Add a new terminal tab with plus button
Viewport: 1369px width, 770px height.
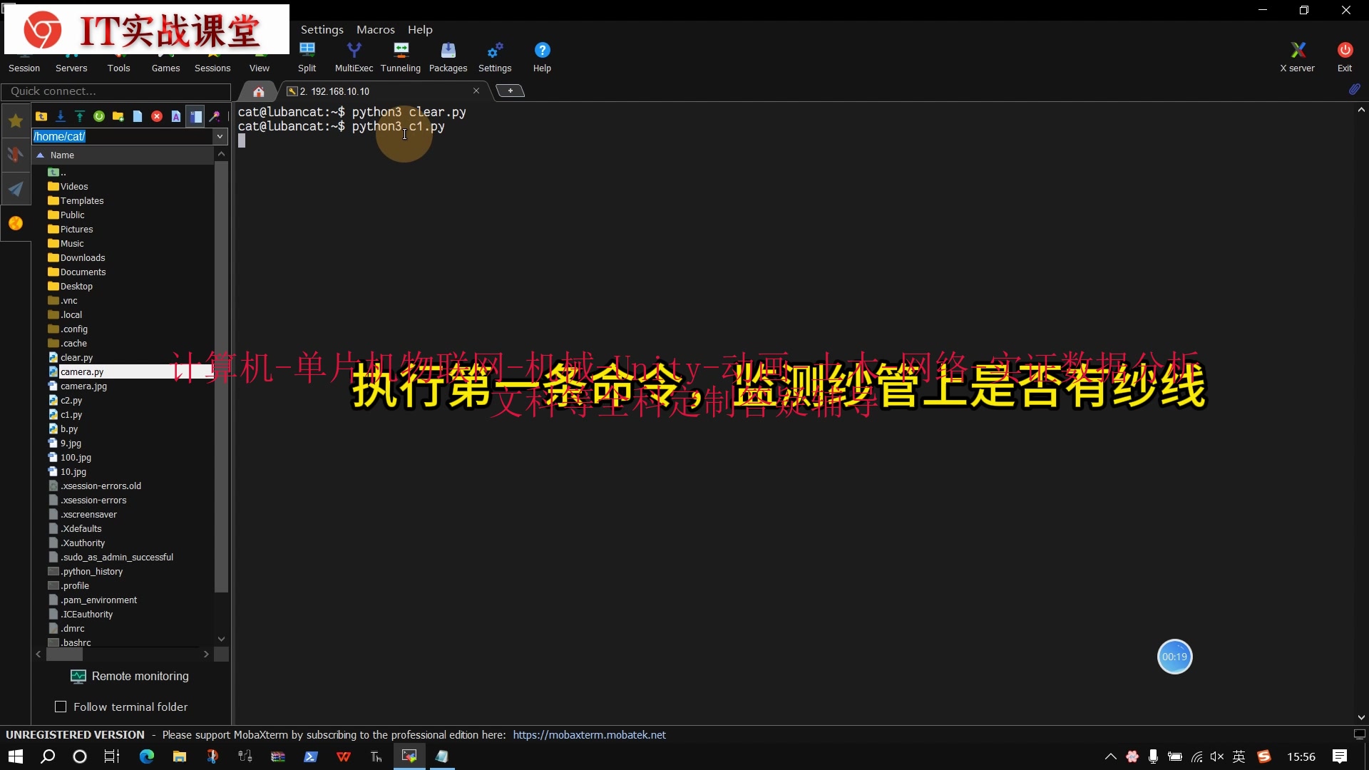tap(511, 91)
